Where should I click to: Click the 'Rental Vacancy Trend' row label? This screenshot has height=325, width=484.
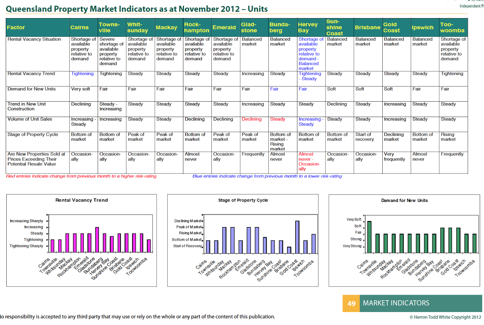[x=31, y=74]
